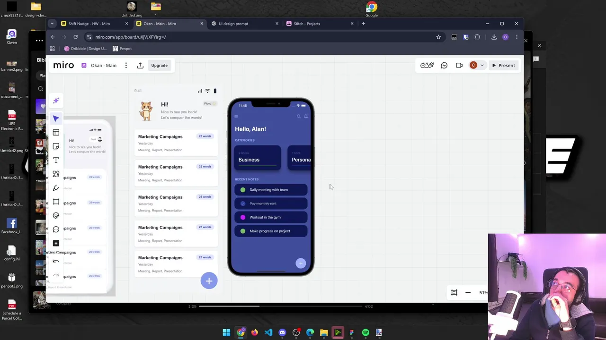This screenshot has height=340, width=606.
Task: Switch to UI design prompt tab
Action: point(244,24)
